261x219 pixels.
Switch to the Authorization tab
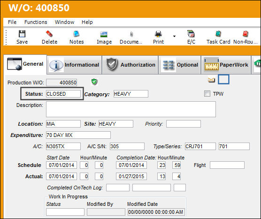coord(130,65)
